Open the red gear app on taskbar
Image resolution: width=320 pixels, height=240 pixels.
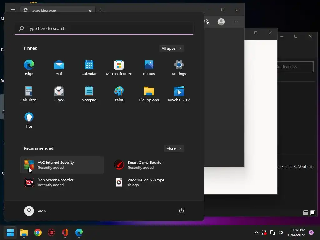click(x=52, y=232)
